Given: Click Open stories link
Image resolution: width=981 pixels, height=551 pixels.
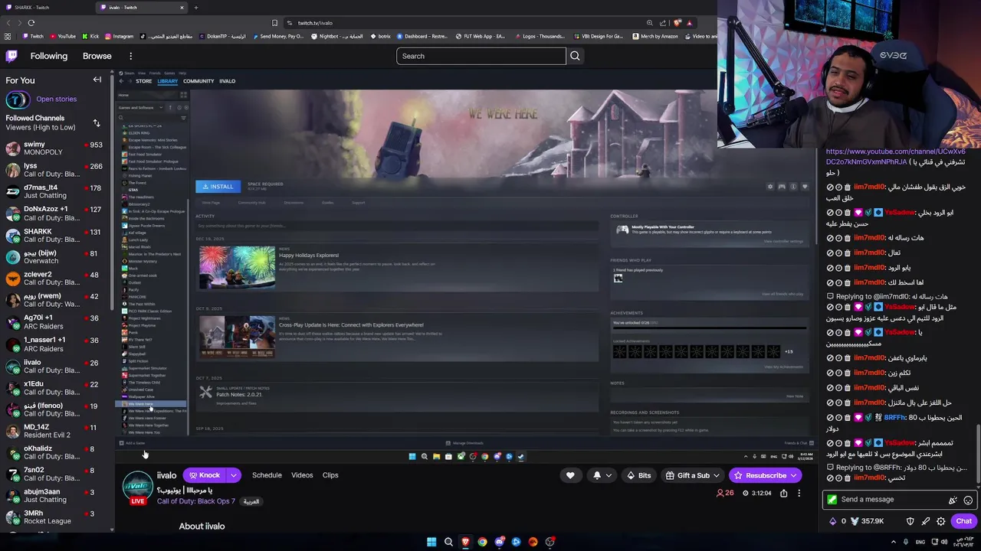Looking at the screenshot, I should click(56, 99).
